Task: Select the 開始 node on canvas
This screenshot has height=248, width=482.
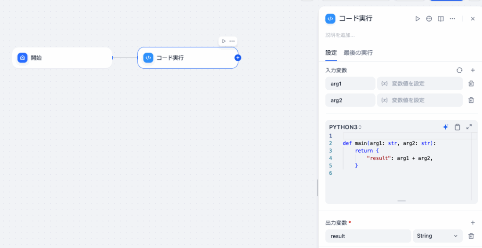Action: (x=62, y=58)
